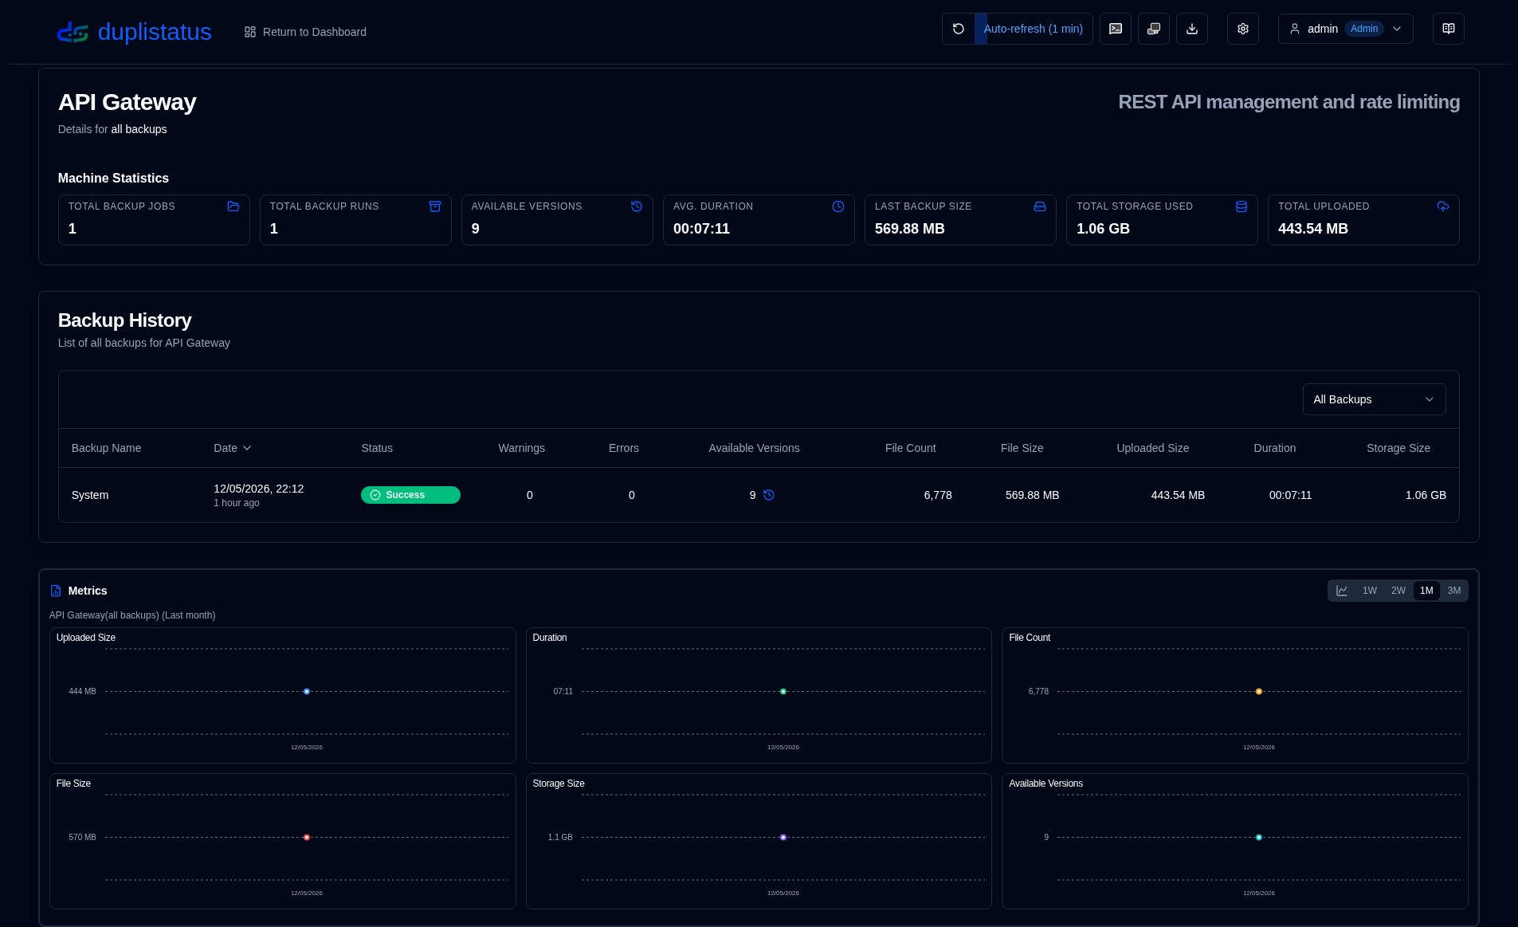The width and height of the screenshot is (1518, 927).
Task: Click the Machine Statistics label
Action: pos(113,179)
